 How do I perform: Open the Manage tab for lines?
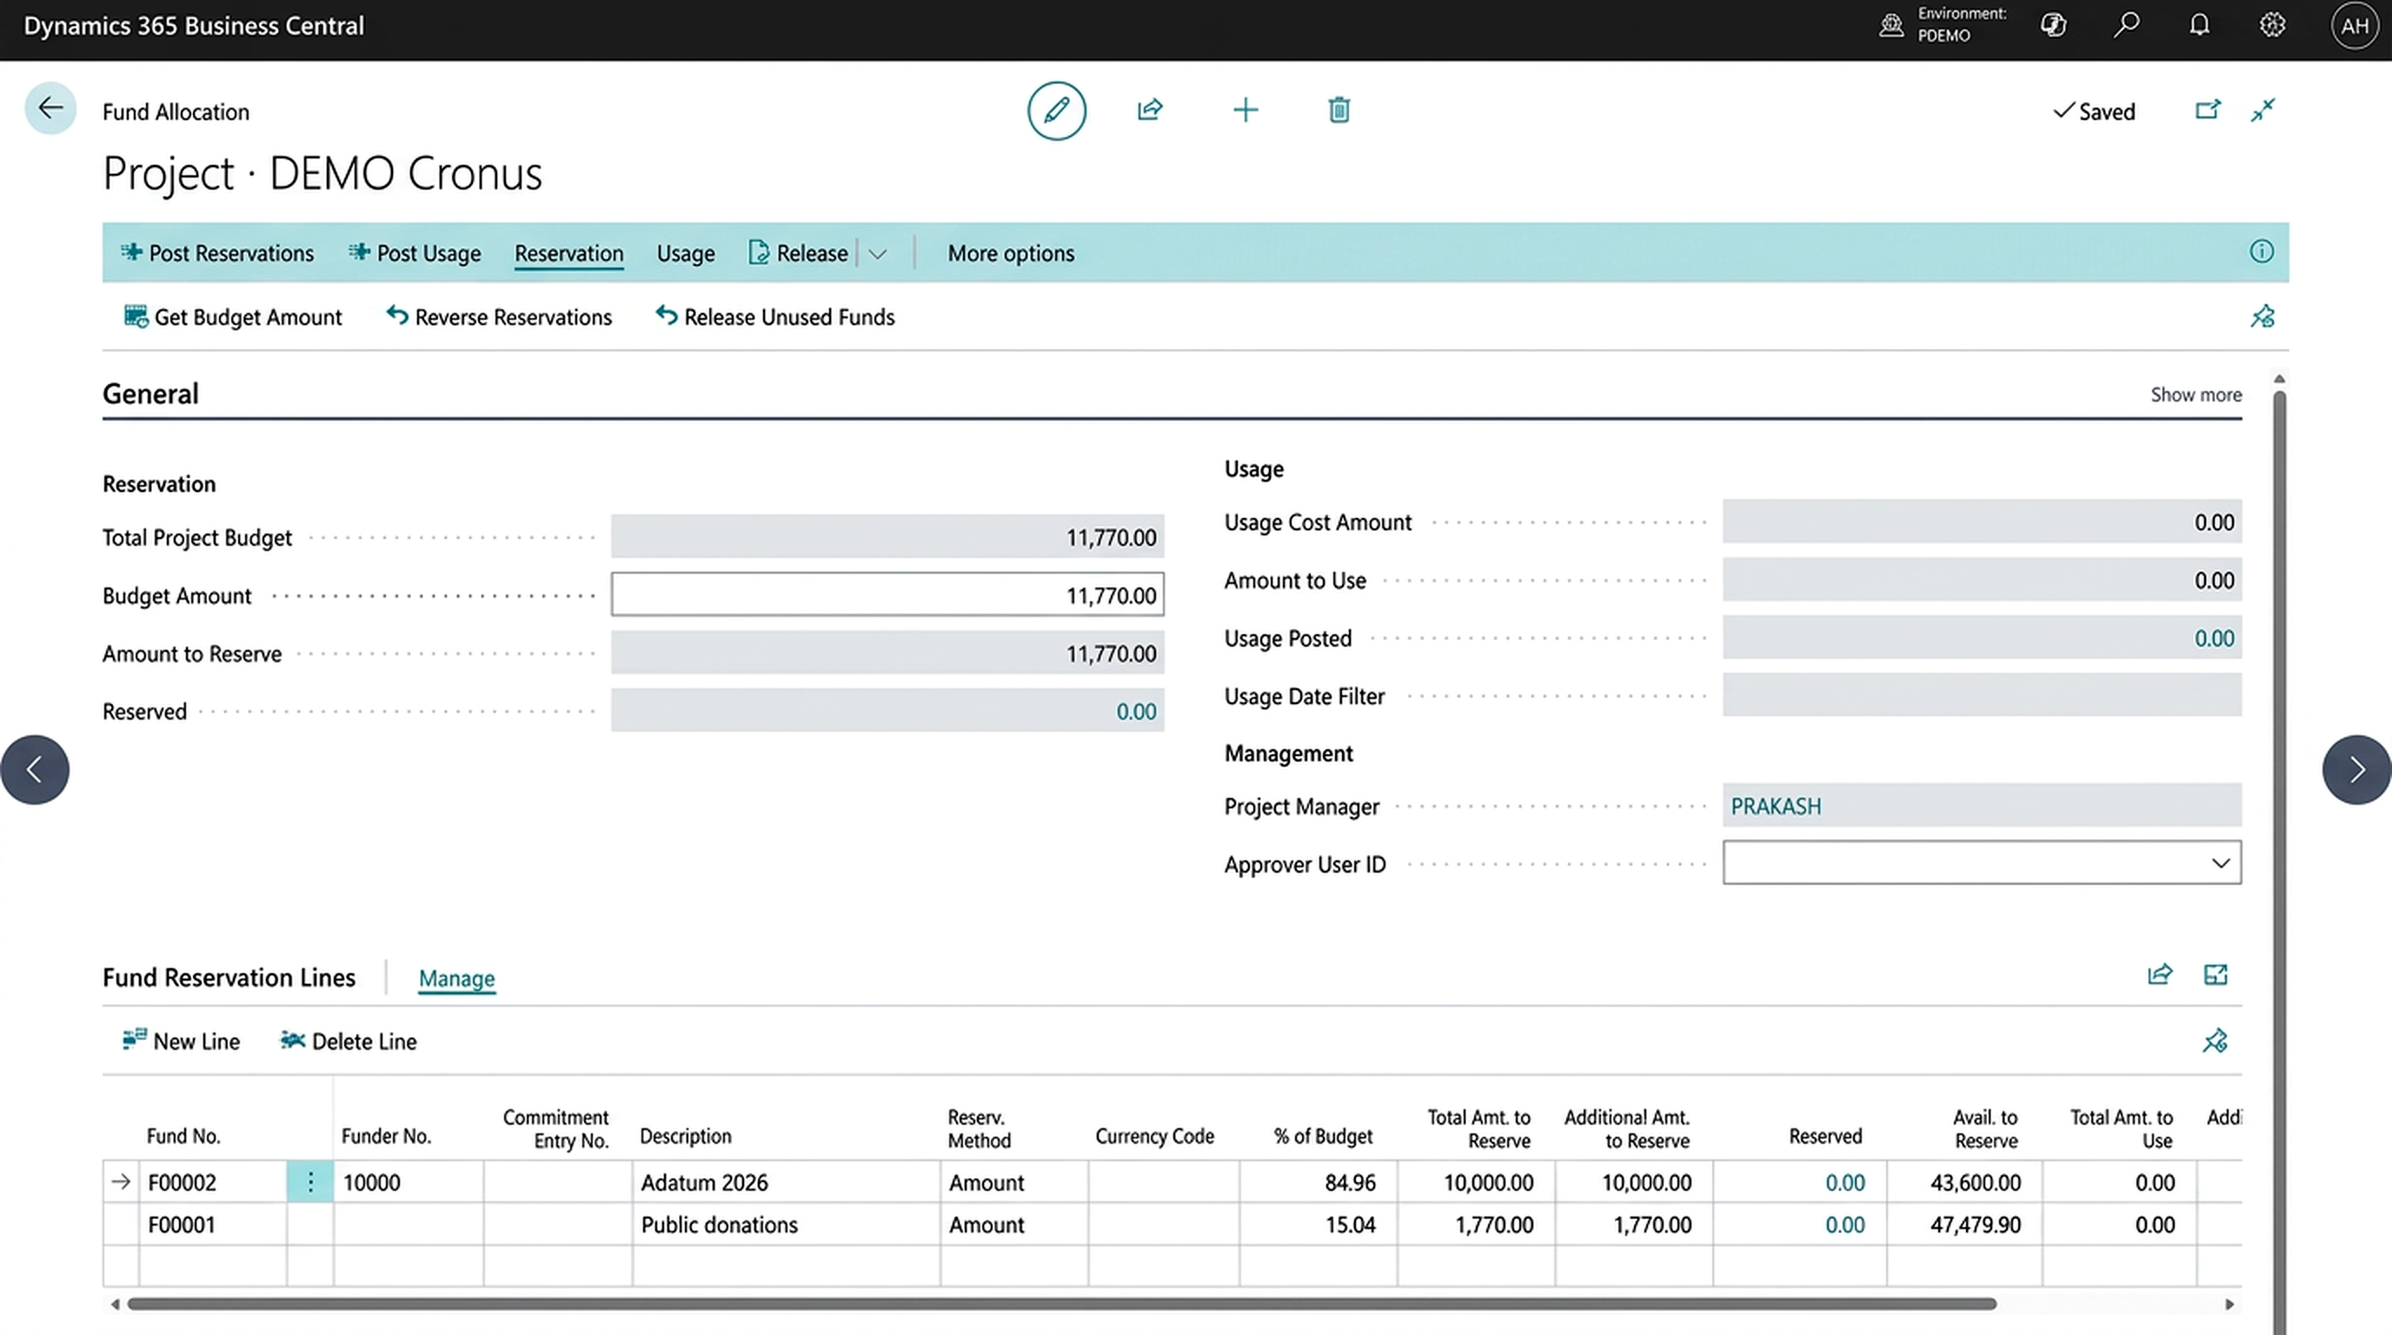click(x=457, y=979)
